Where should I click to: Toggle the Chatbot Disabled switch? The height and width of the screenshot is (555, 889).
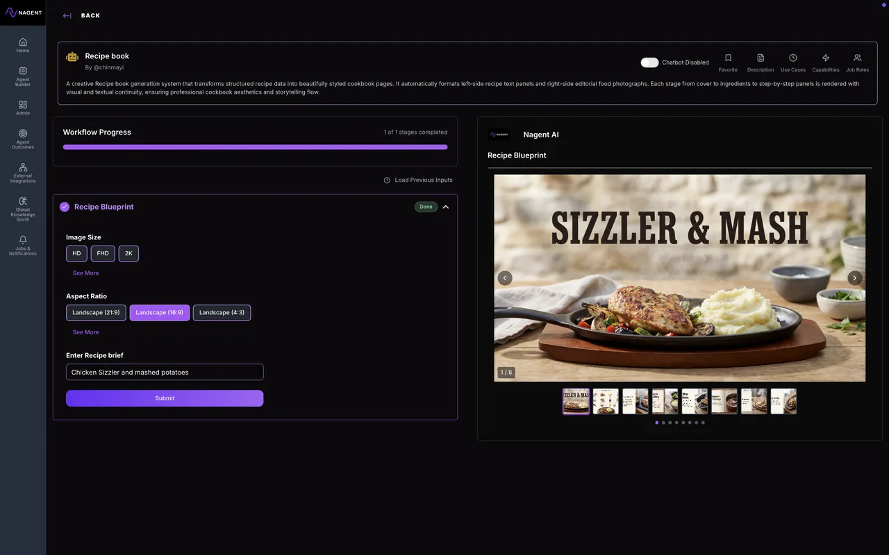tap(649, 62)
